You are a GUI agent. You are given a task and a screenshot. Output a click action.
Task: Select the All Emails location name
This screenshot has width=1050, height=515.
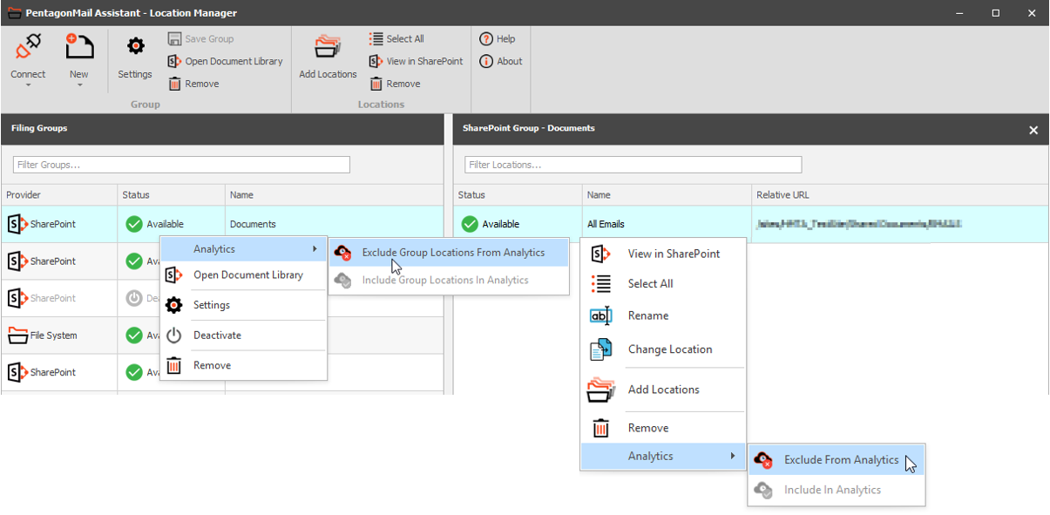click(x=606, y=224)
